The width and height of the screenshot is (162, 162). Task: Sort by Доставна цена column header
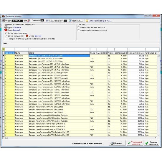[x=121, y=53]
